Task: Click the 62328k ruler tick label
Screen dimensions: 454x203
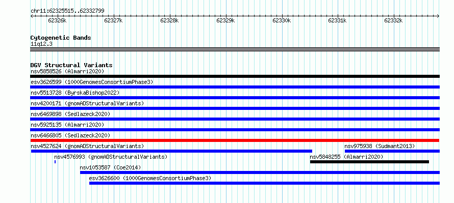Action: point(170,20)
